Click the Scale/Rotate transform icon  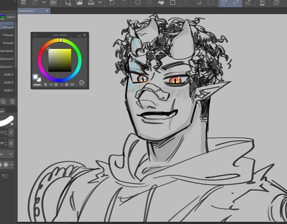(x=172, y=2)
